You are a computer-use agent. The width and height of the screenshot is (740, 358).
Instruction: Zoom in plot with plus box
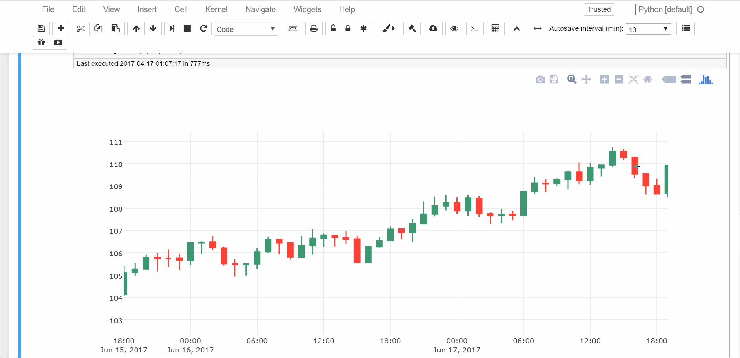604,80
